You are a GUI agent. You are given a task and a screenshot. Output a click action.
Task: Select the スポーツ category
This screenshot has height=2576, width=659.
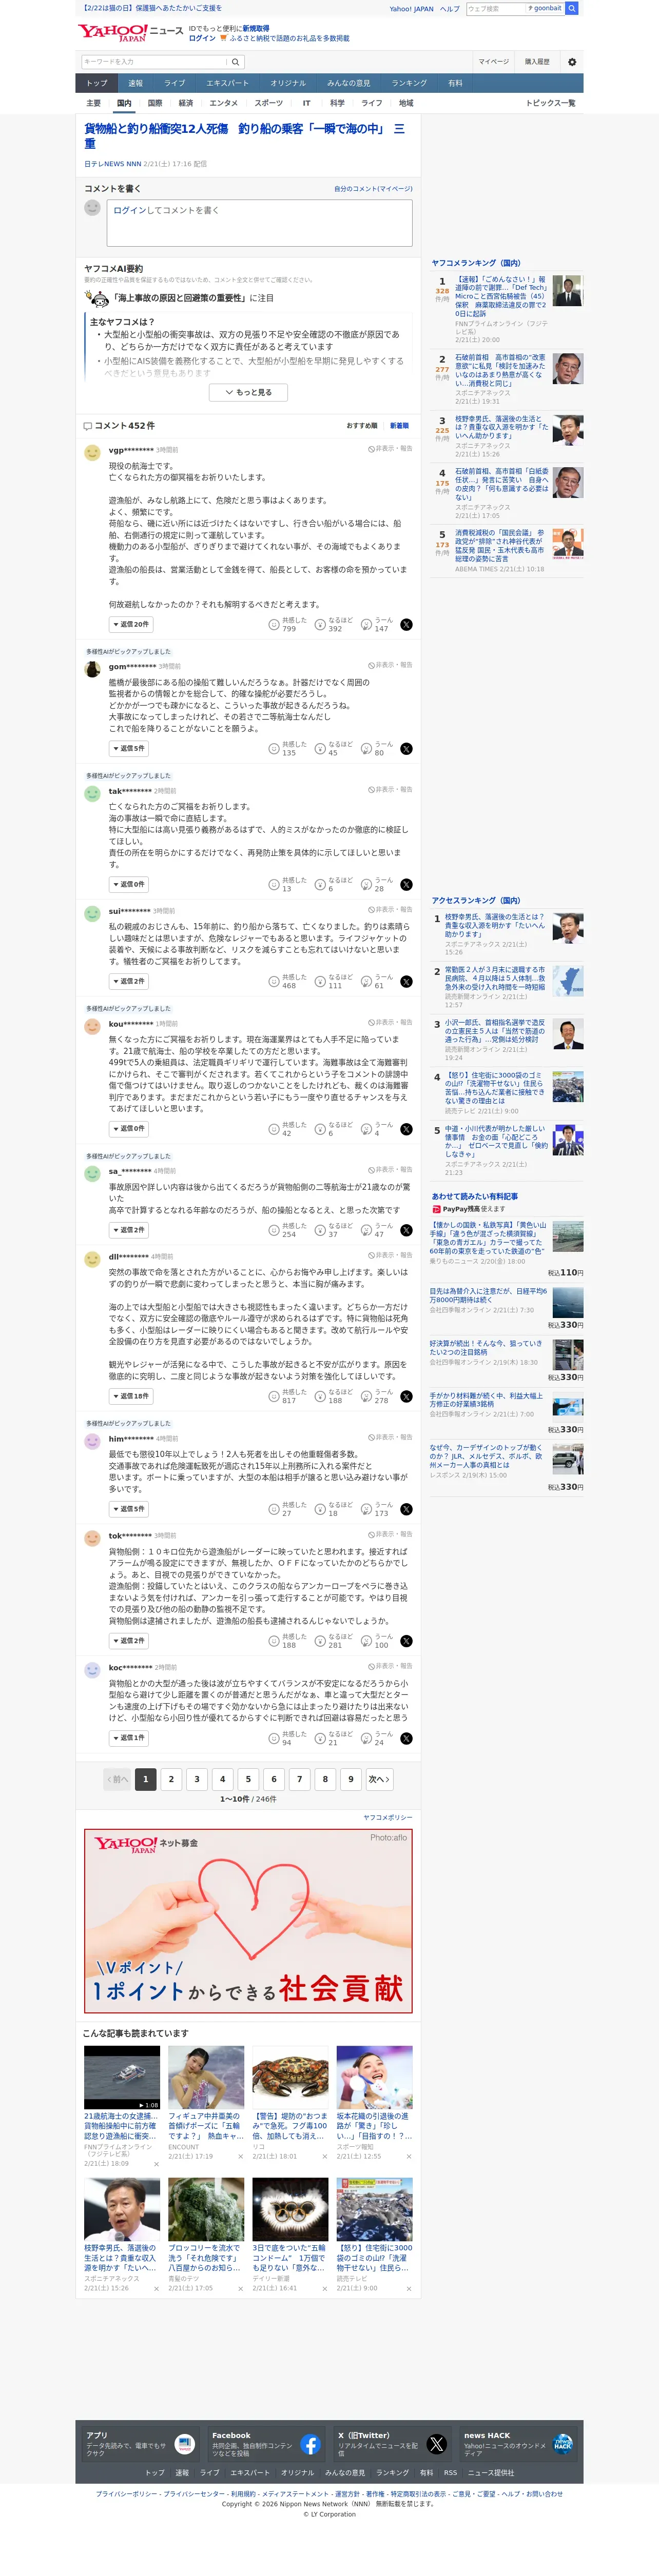(268, 103)
